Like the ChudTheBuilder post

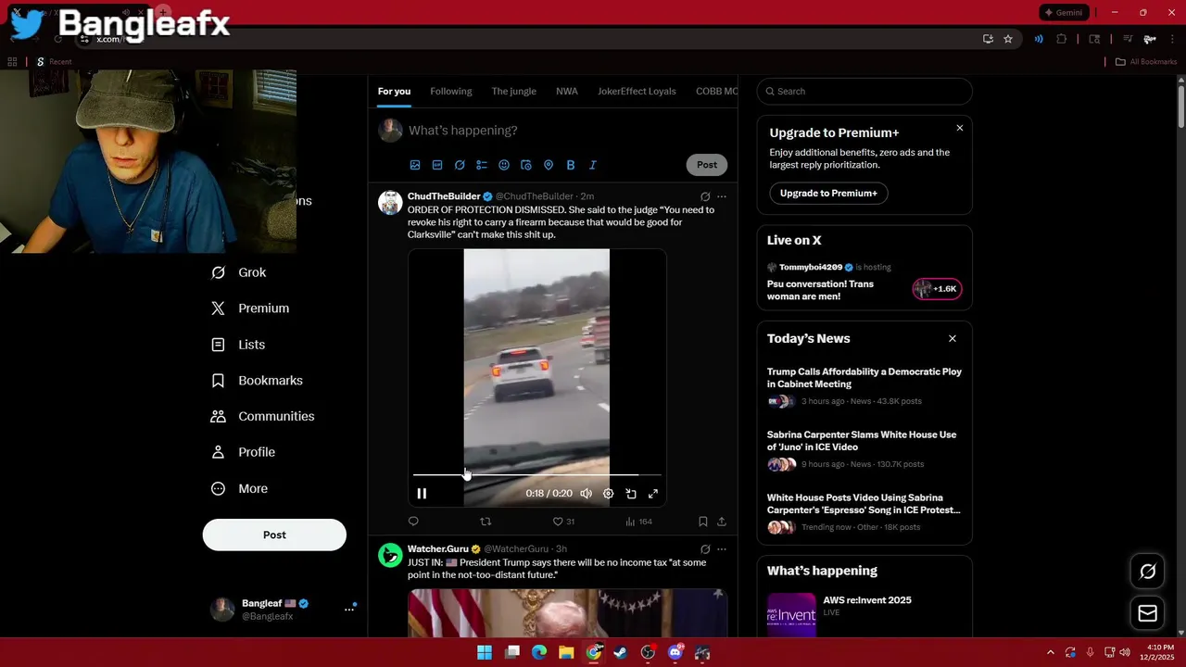click(x=563, y=522)
